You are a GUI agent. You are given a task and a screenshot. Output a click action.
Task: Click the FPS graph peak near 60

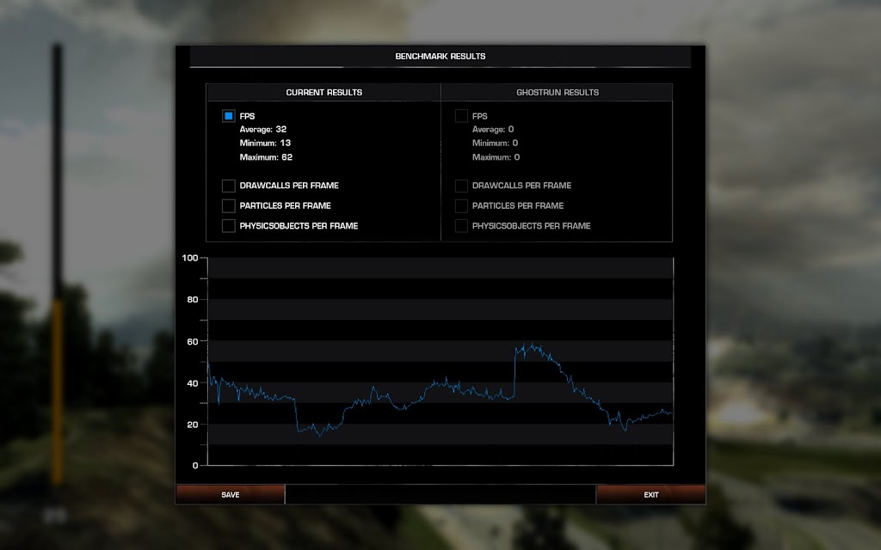pyautogui.click(x=530, y=348)
